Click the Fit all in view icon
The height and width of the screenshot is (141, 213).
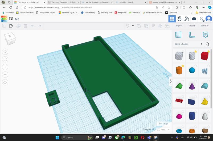pyautogui.click(x=5, y=60)
